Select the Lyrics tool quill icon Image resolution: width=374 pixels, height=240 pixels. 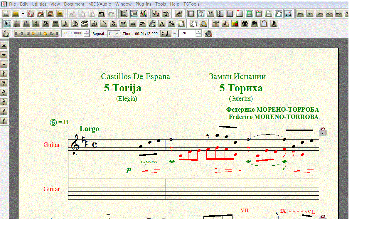point(152,24)
